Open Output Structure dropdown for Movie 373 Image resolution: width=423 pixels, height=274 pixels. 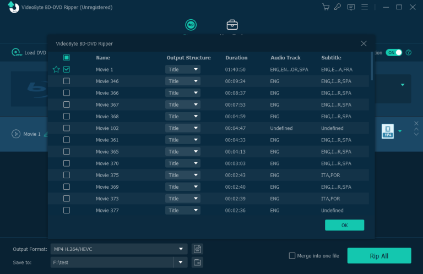click(x=183, y=199)
